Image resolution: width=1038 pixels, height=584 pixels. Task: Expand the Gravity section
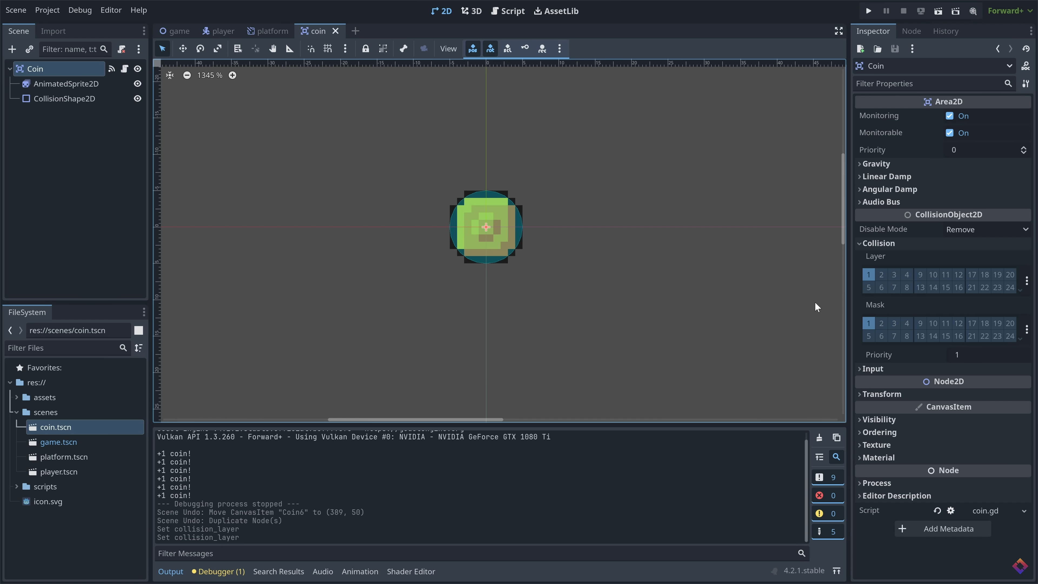[x=876, y=164]
